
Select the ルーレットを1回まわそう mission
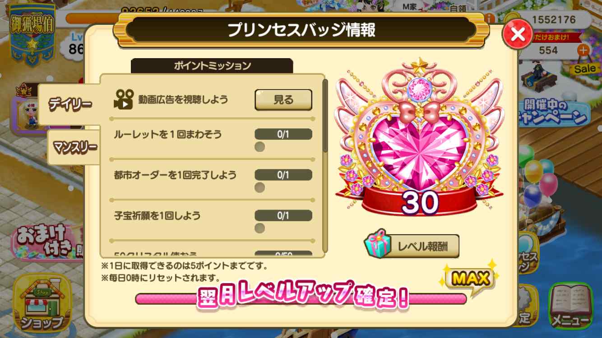213,141
